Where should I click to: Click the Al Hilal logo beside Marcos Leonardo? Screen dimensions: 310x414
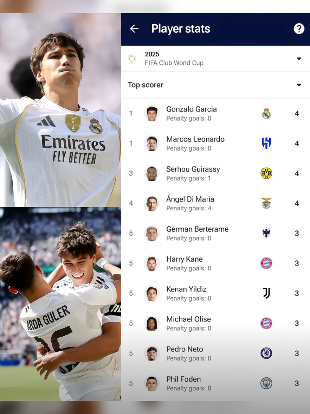pyautogui.click(x=266, y=144)
